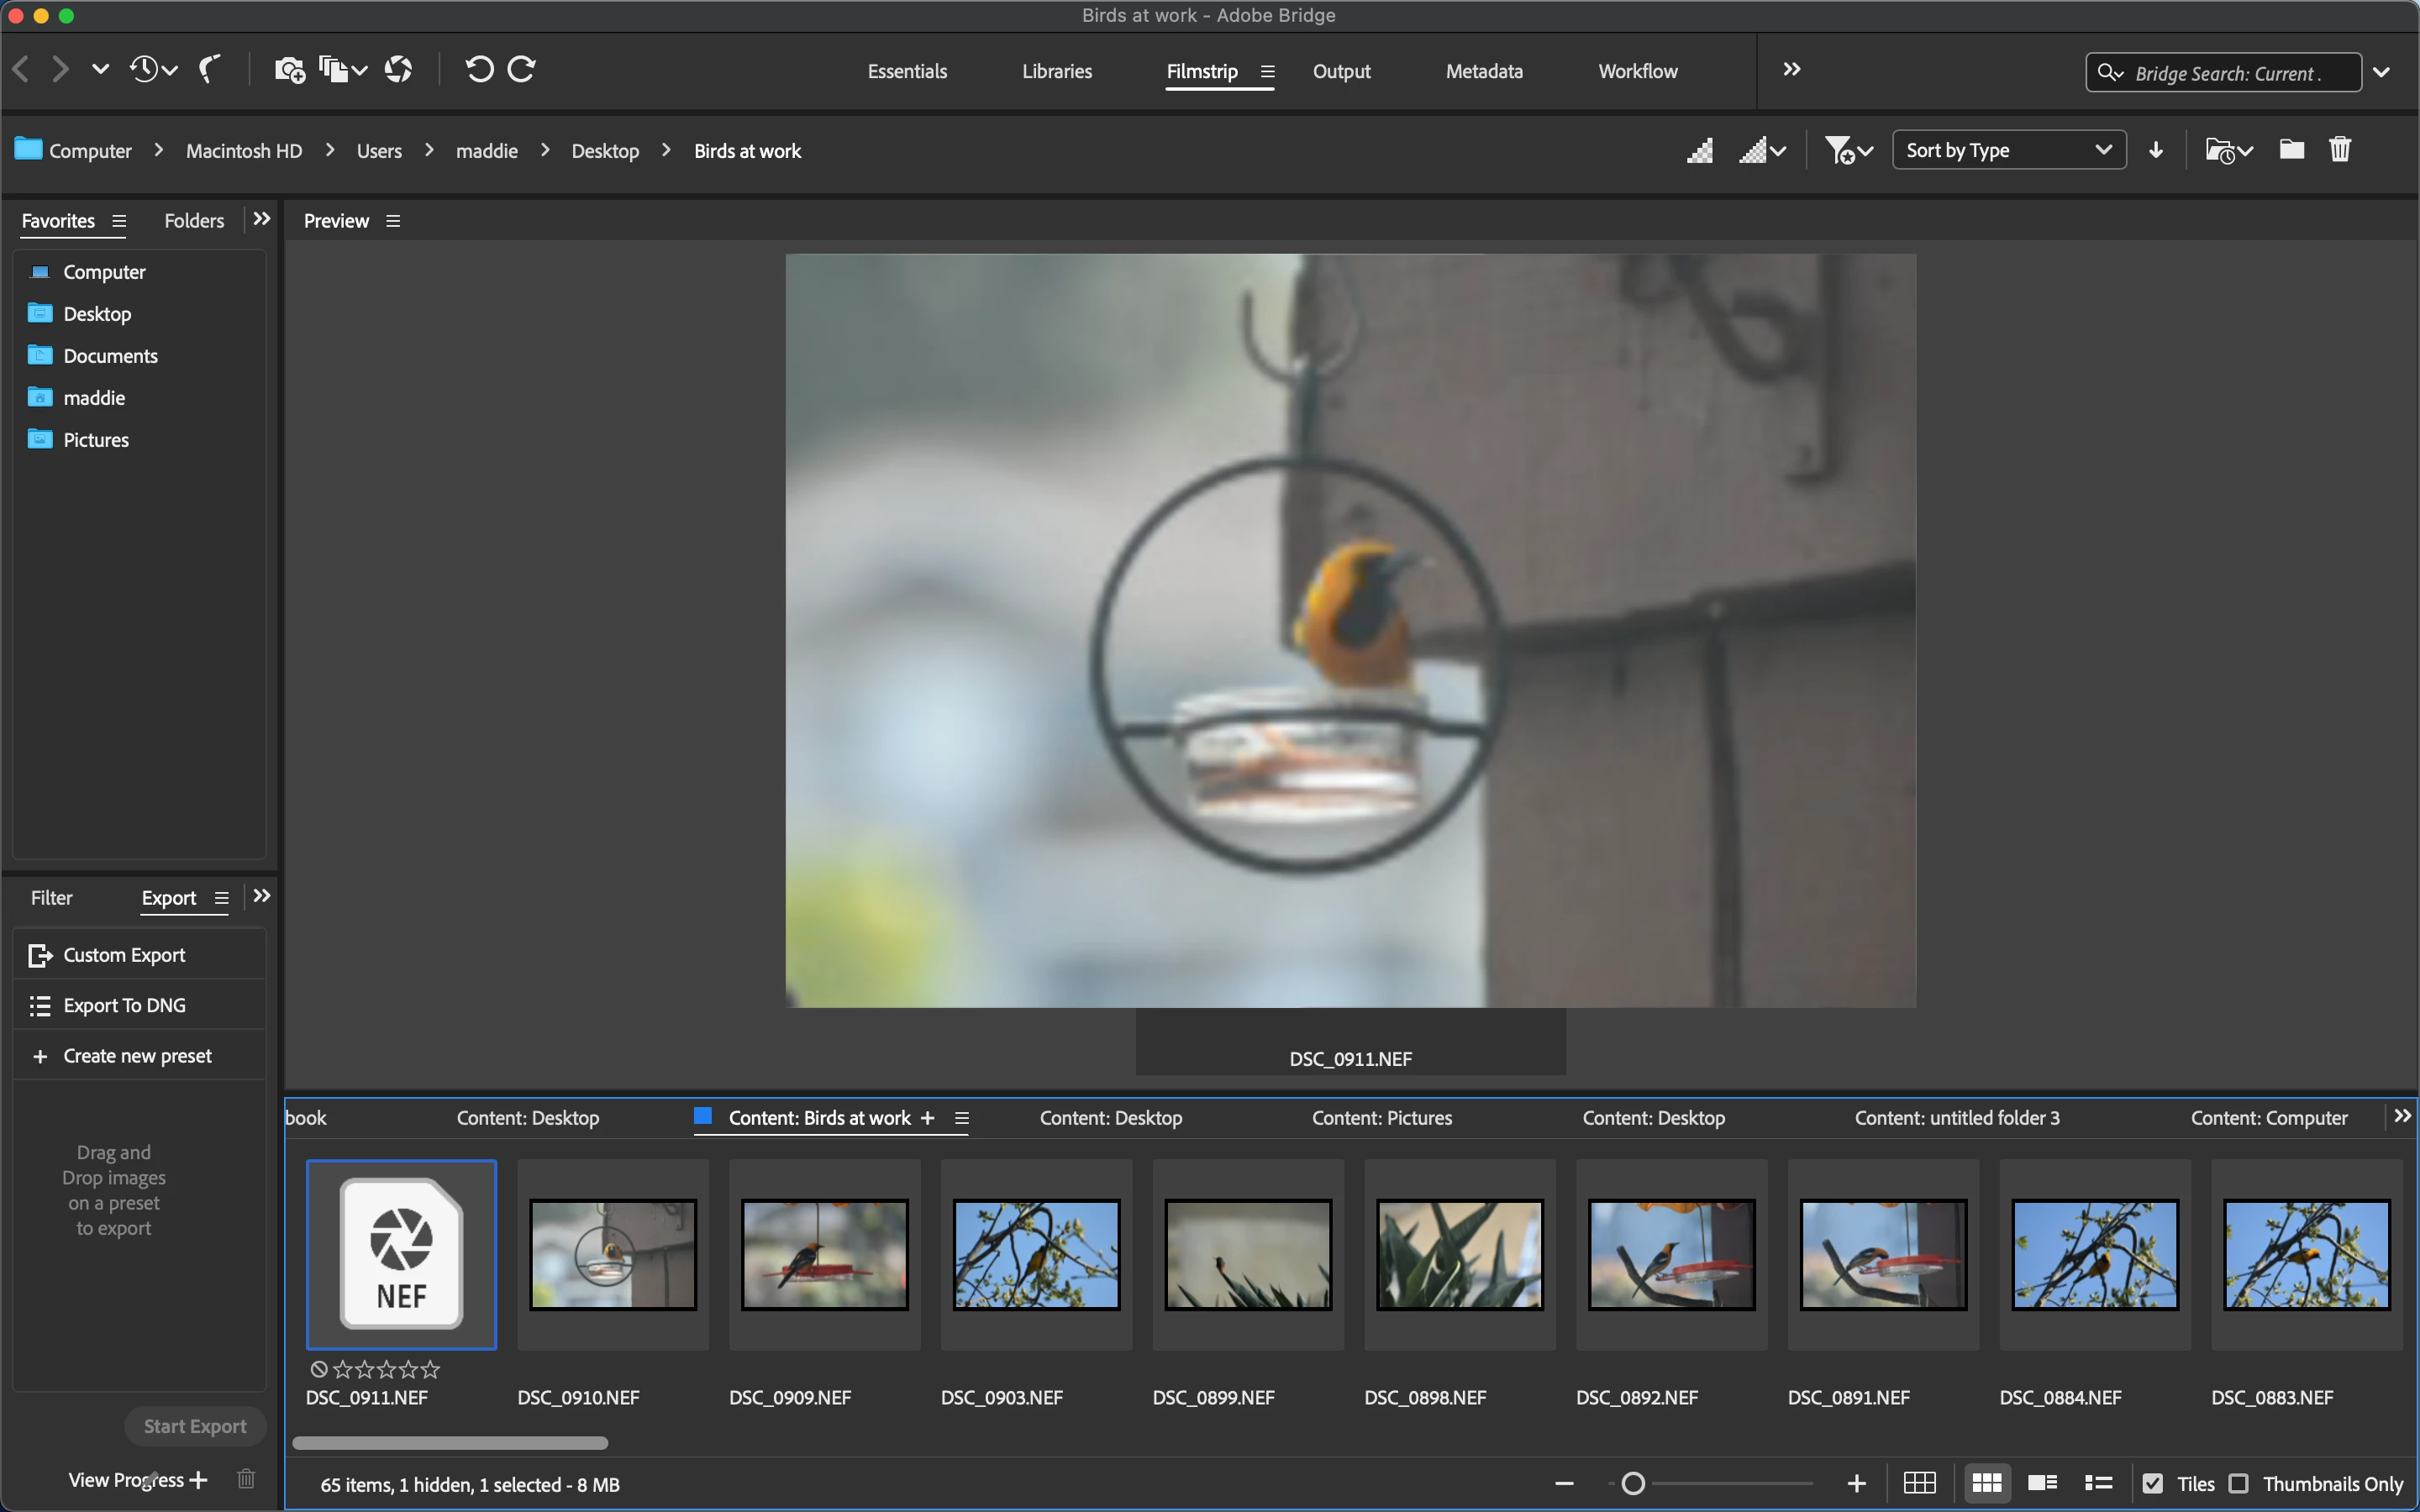The width and height of the screenshot is (2420, 1512).
Task: Enable the Thumbnails Only checkbox
Action: (x=2239, y=1484)
